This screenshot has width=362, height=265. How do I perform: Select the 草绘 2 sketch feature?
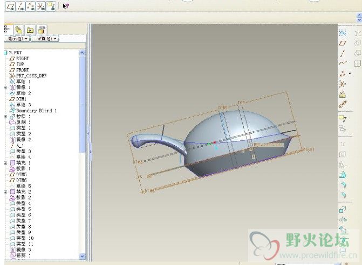(20, 93)
